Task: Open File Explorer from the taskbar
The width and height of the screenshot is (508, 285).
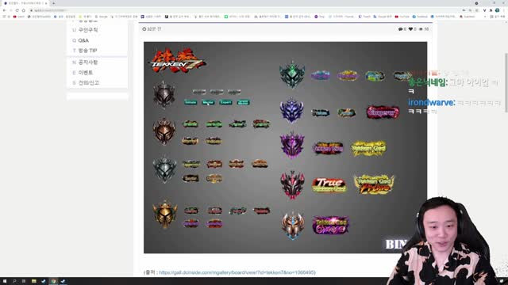Action: 33,281
